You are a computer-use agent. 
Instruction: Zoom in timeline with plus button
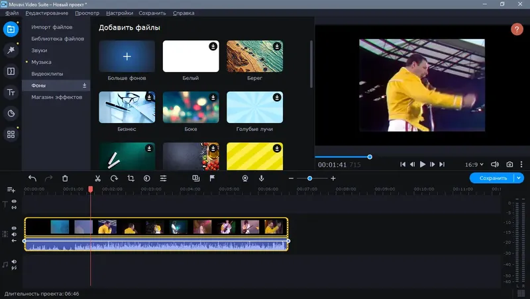pos(333,178)
